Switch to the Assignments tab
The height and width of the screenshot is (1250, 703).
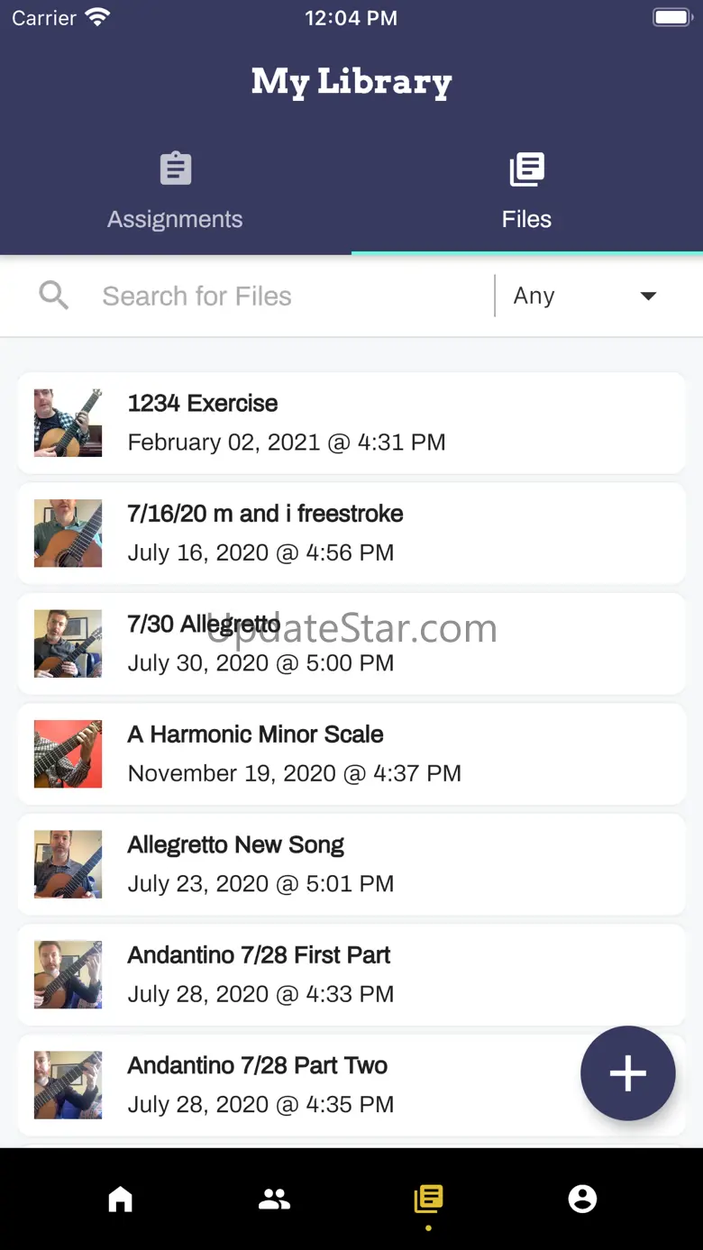tap(176, 193)
